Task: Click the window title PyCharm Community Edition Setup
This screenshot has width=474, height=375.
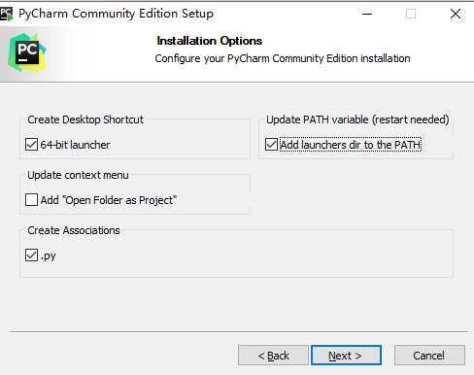Action: [x=116, y=14]
